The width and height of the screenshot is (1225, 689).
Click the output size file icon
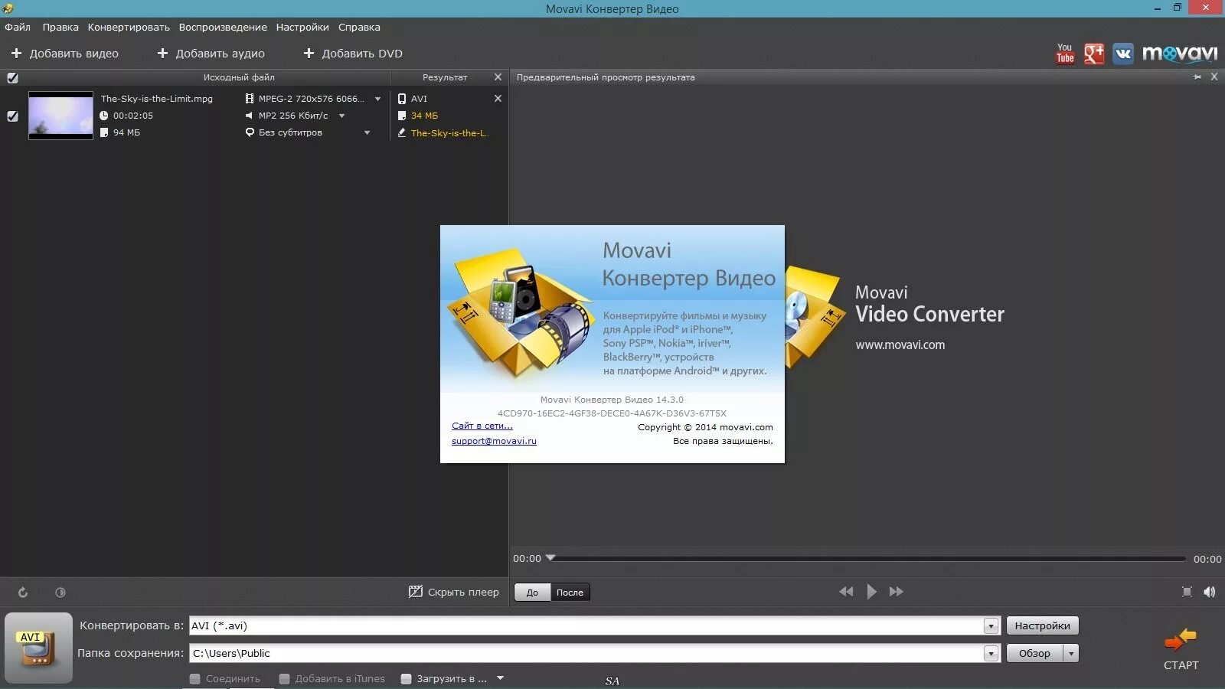[402, 116]
